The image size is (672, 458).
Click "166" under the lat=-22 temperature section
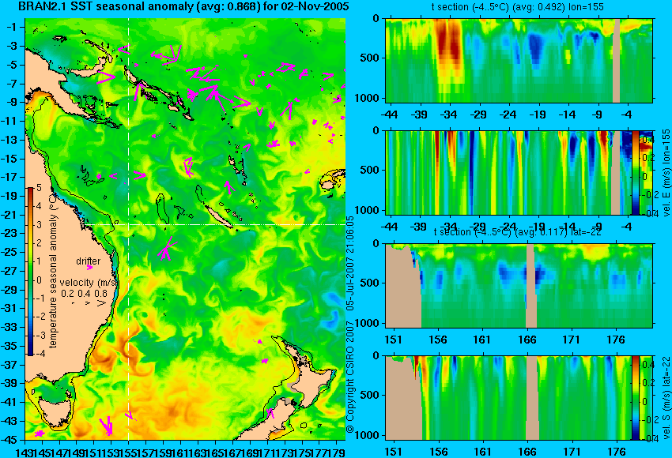(527, 340)
